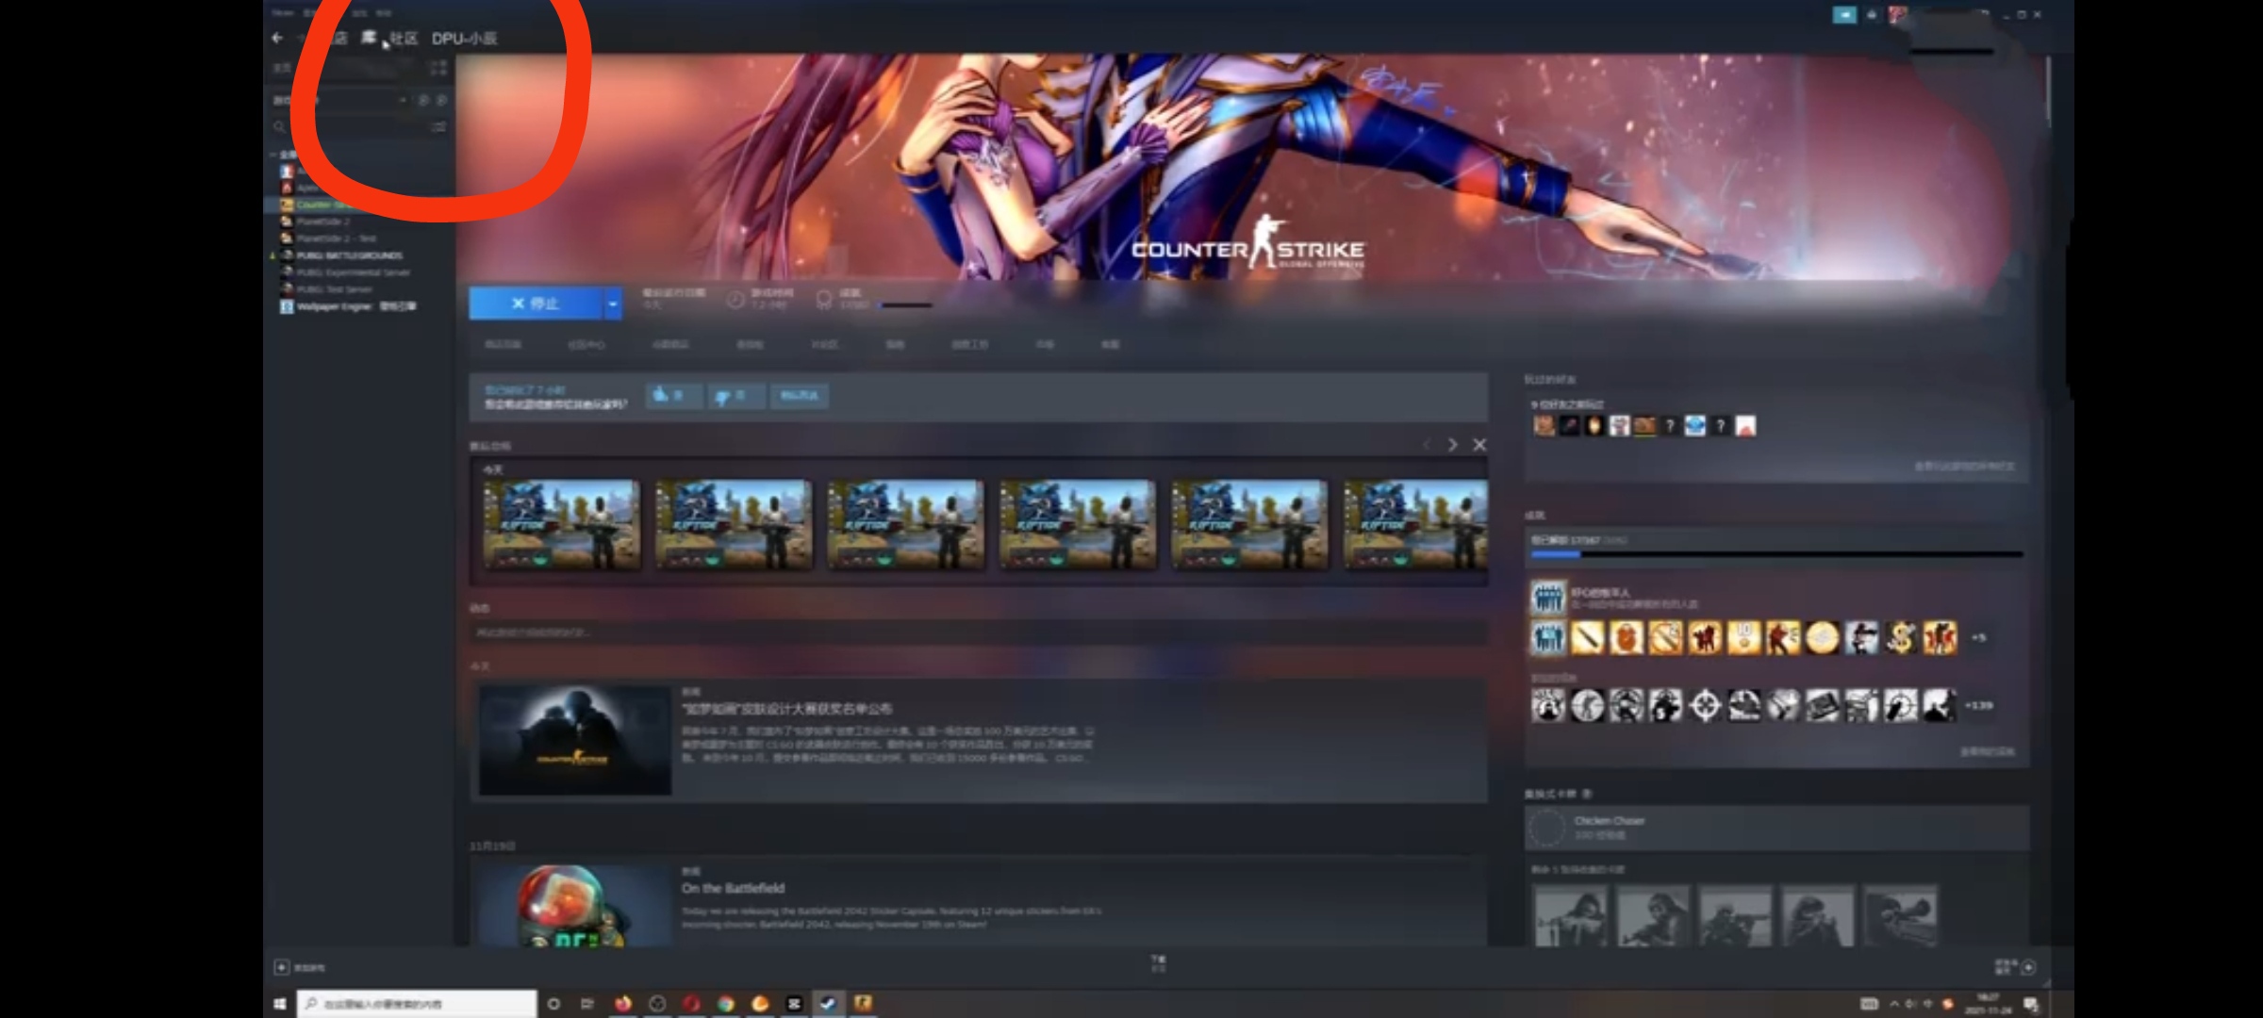Click the play time clock icon
The image size is (2263, 1018).
[x=736, y=300]
